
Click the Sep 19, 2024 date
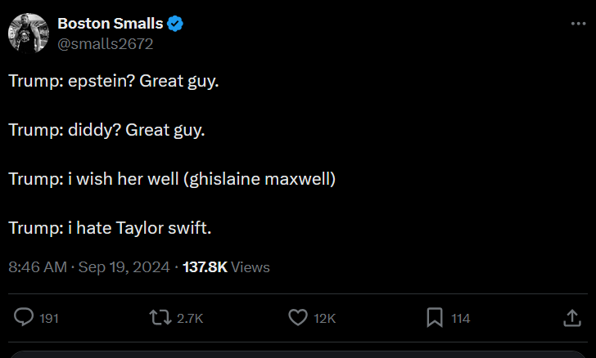[124, 267]
